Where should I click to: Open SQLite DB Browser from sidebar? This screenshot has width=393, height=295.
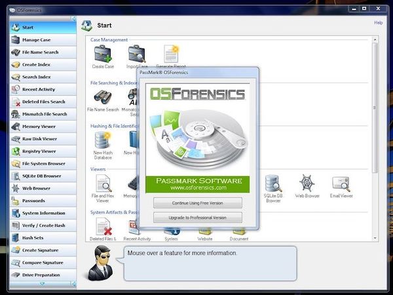(43, 176)
